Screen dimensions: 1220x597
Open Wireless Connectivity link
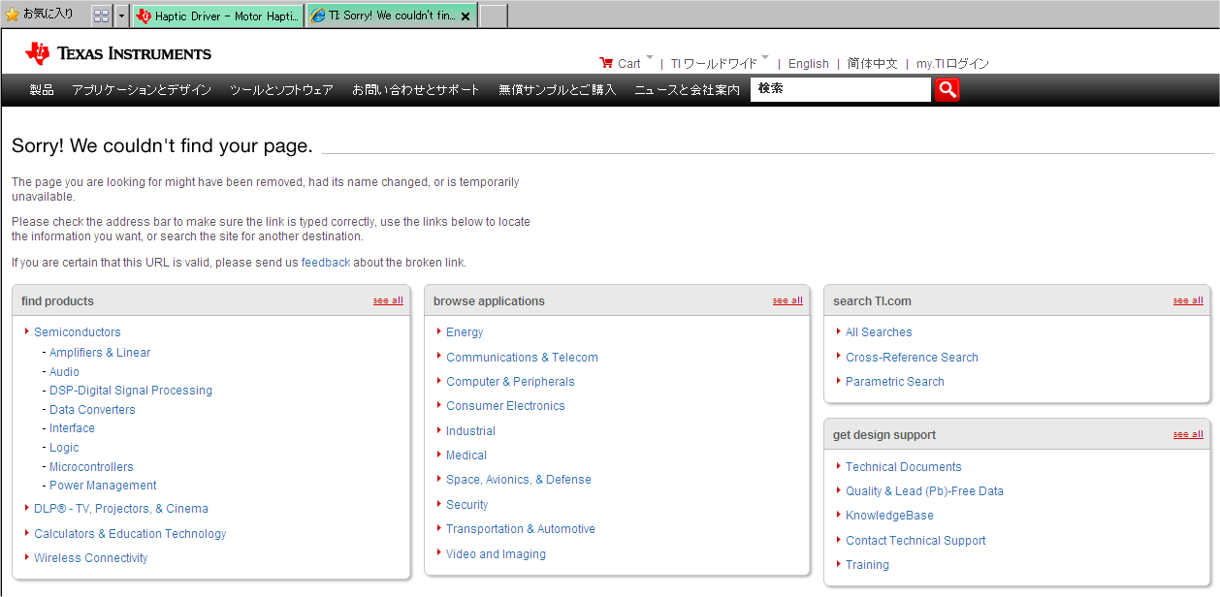click(91, 558)
